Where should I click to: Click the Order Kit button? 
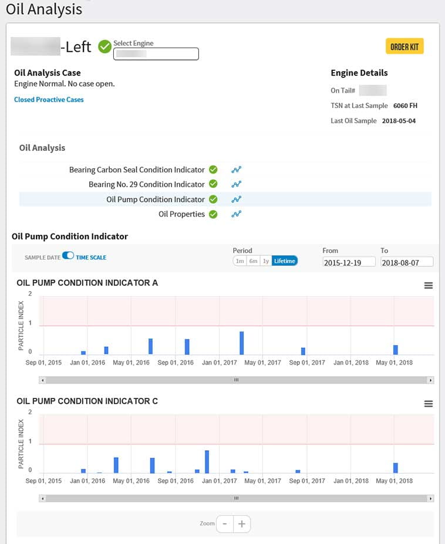click(404, 46)
